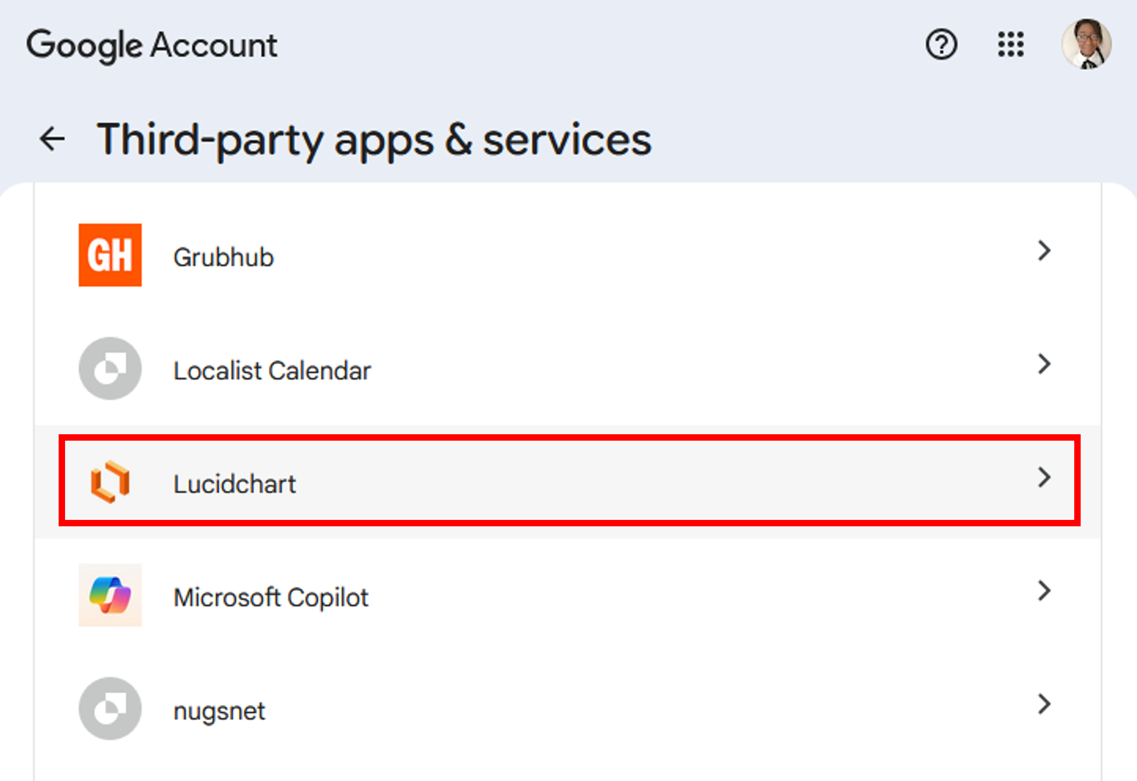Go back with the left arrow
Image resolution: width=1137 pixels, height=781 pixels.
click(52, 139)
